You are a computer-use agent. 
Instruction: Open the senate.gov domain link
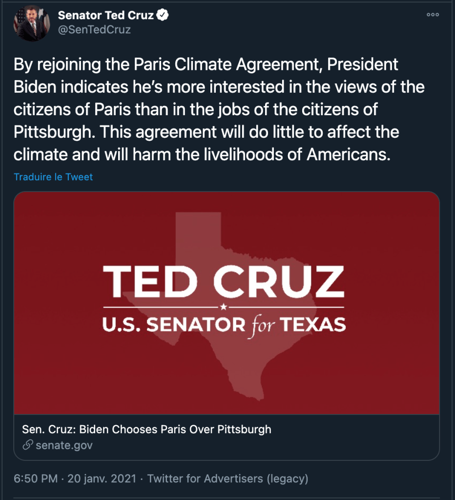(64, 445)
